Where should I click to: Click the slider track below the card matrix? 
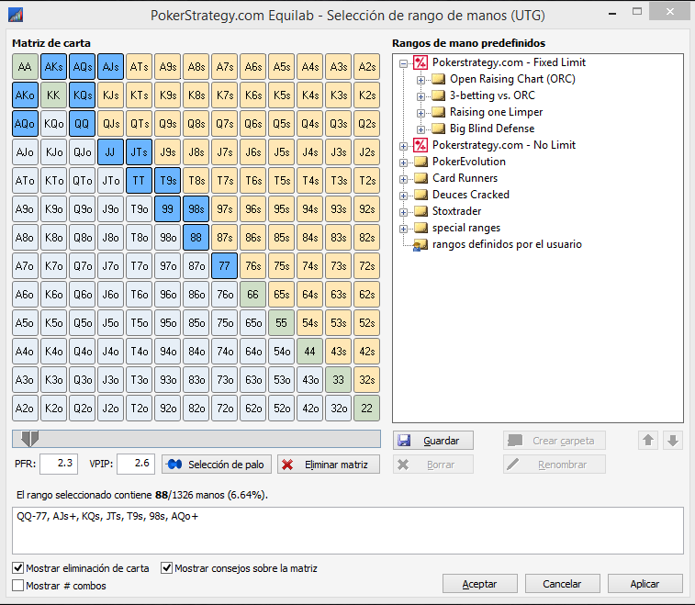coord(196,439)
